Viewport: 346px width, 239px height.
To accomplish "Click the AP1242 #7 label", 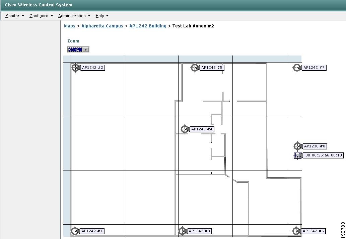I will pyautogui.click(x=314, y=68).
